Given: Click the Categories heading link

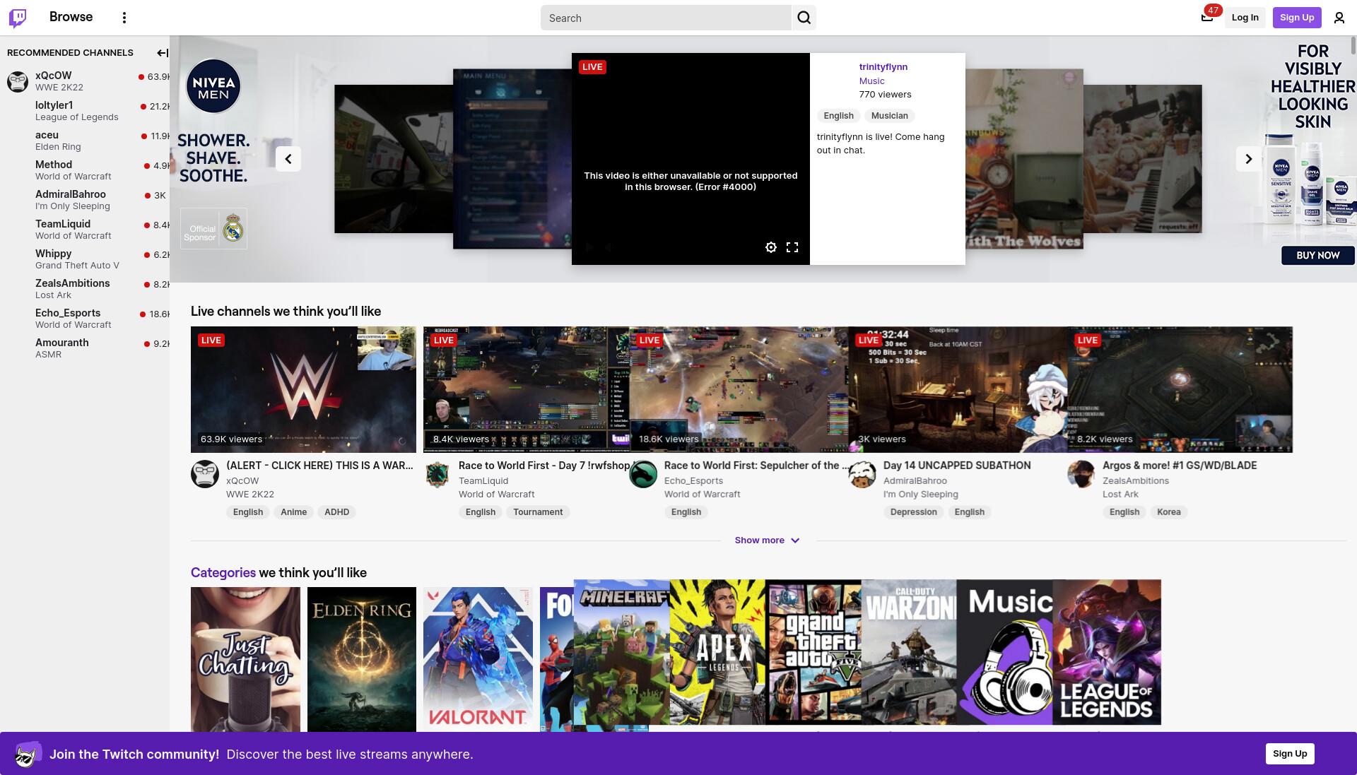Looking at the screenshot, I should pyautogui.click(x=223, y=573).
